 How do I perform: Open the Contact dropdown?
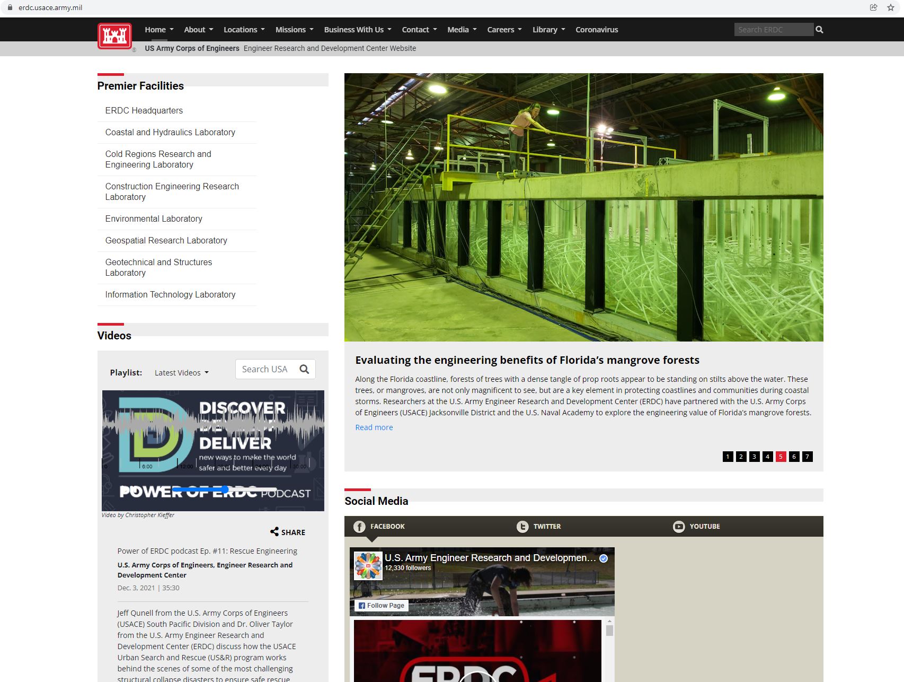[420, 30]
